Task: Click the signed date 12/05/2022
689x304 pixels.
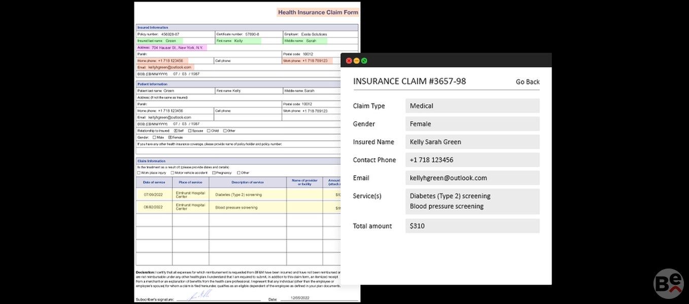Action: (x=299, y=298)
